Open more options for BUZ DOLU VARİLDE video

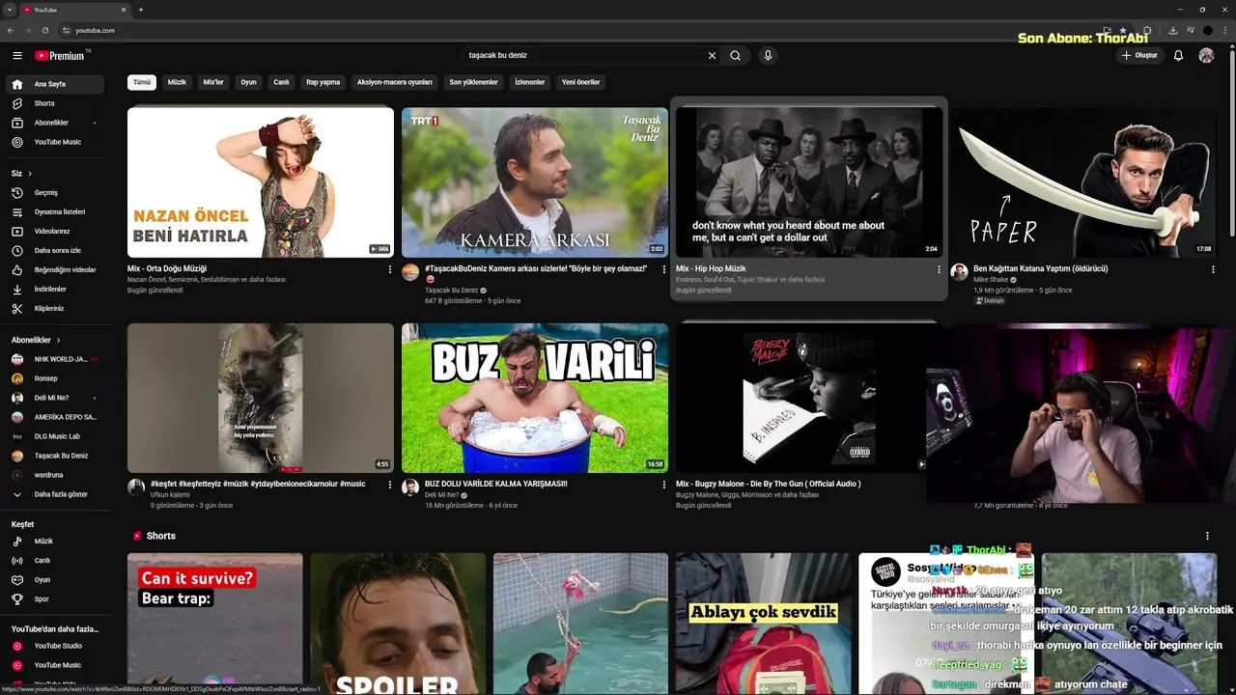click(x=664, y=485)
